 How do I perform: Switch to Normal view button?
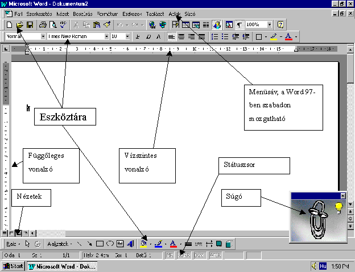5,233
